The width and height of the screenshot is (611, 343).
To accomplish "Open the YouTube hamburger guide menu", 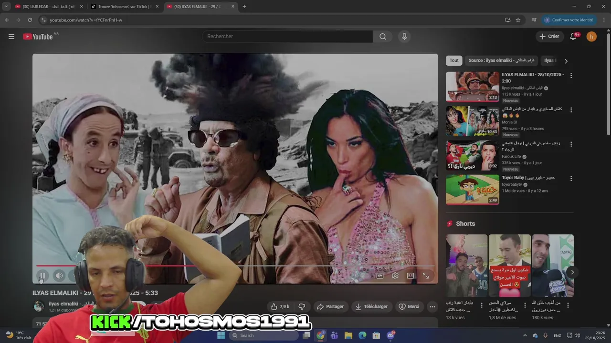I will coord(11,37).
